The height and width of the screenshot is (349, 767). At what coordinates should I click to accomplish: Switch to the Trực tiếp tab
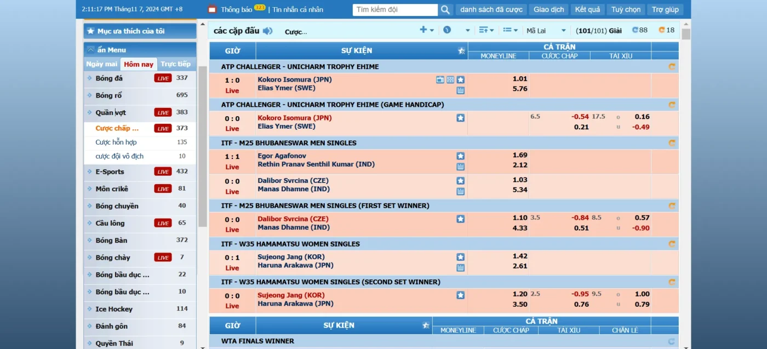175,64
